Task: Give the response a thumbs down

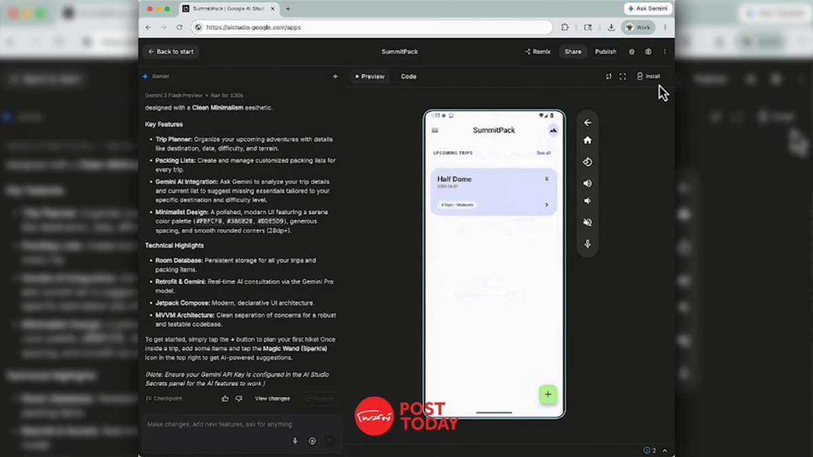Action: pos(238,399)
